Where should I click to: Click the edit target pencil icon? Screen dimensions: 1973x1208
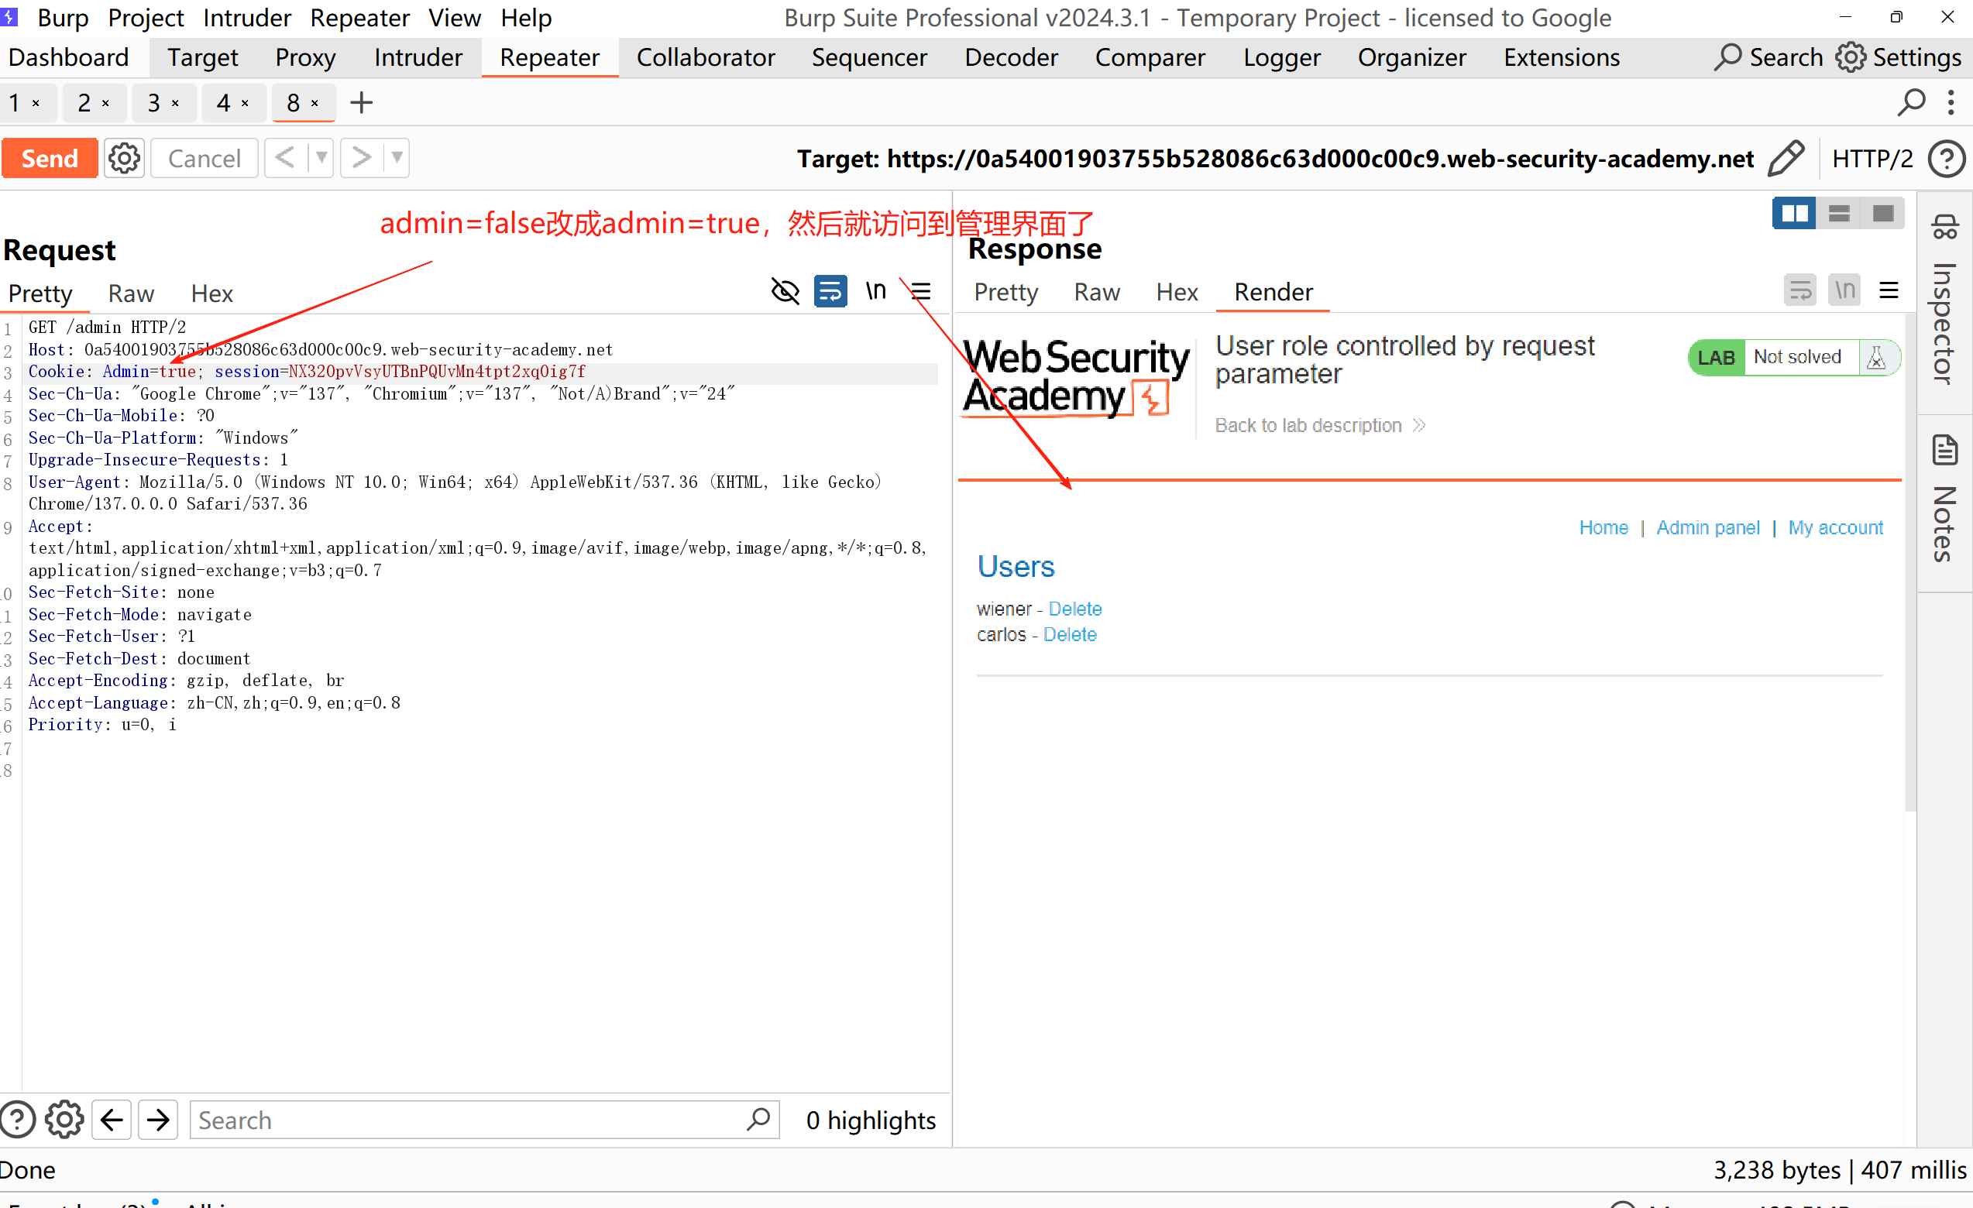tap(1786, 159)
